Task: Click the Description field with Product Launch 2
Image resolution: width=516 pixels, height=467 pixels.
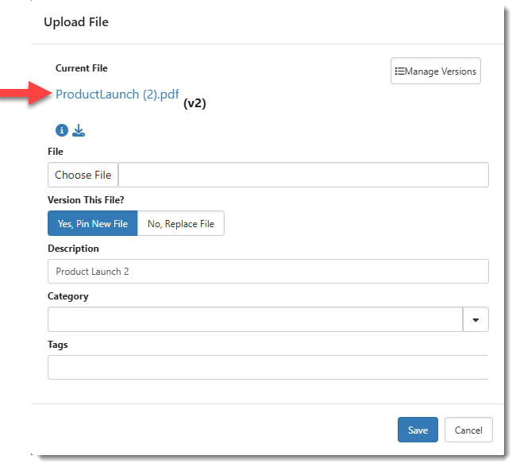Action: [268, 272]
